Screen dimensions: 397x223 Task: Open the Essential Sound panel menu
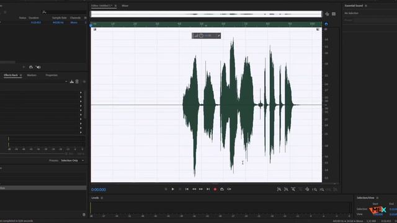point(366,6)
